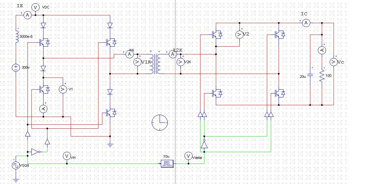Click the ground symbol under the primary bridge

110,145
